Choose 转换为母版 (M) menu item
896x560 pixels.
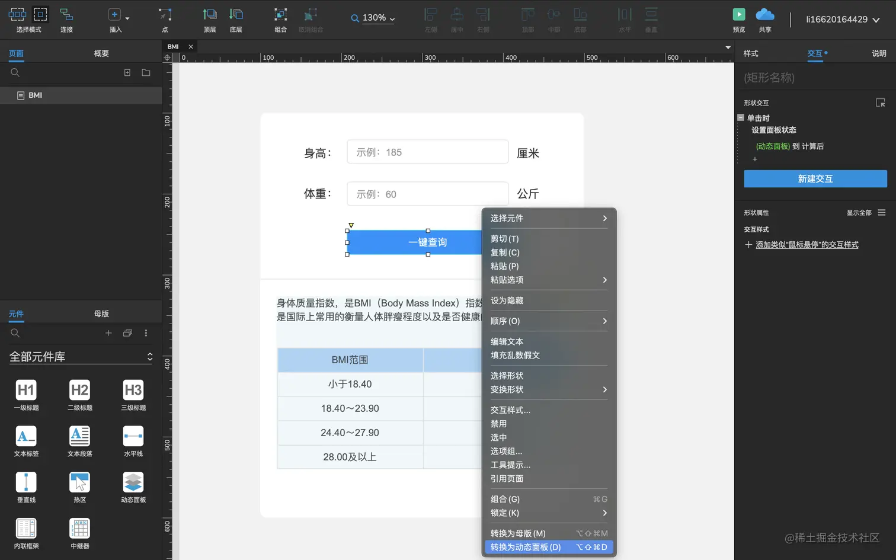click(549, 533)
